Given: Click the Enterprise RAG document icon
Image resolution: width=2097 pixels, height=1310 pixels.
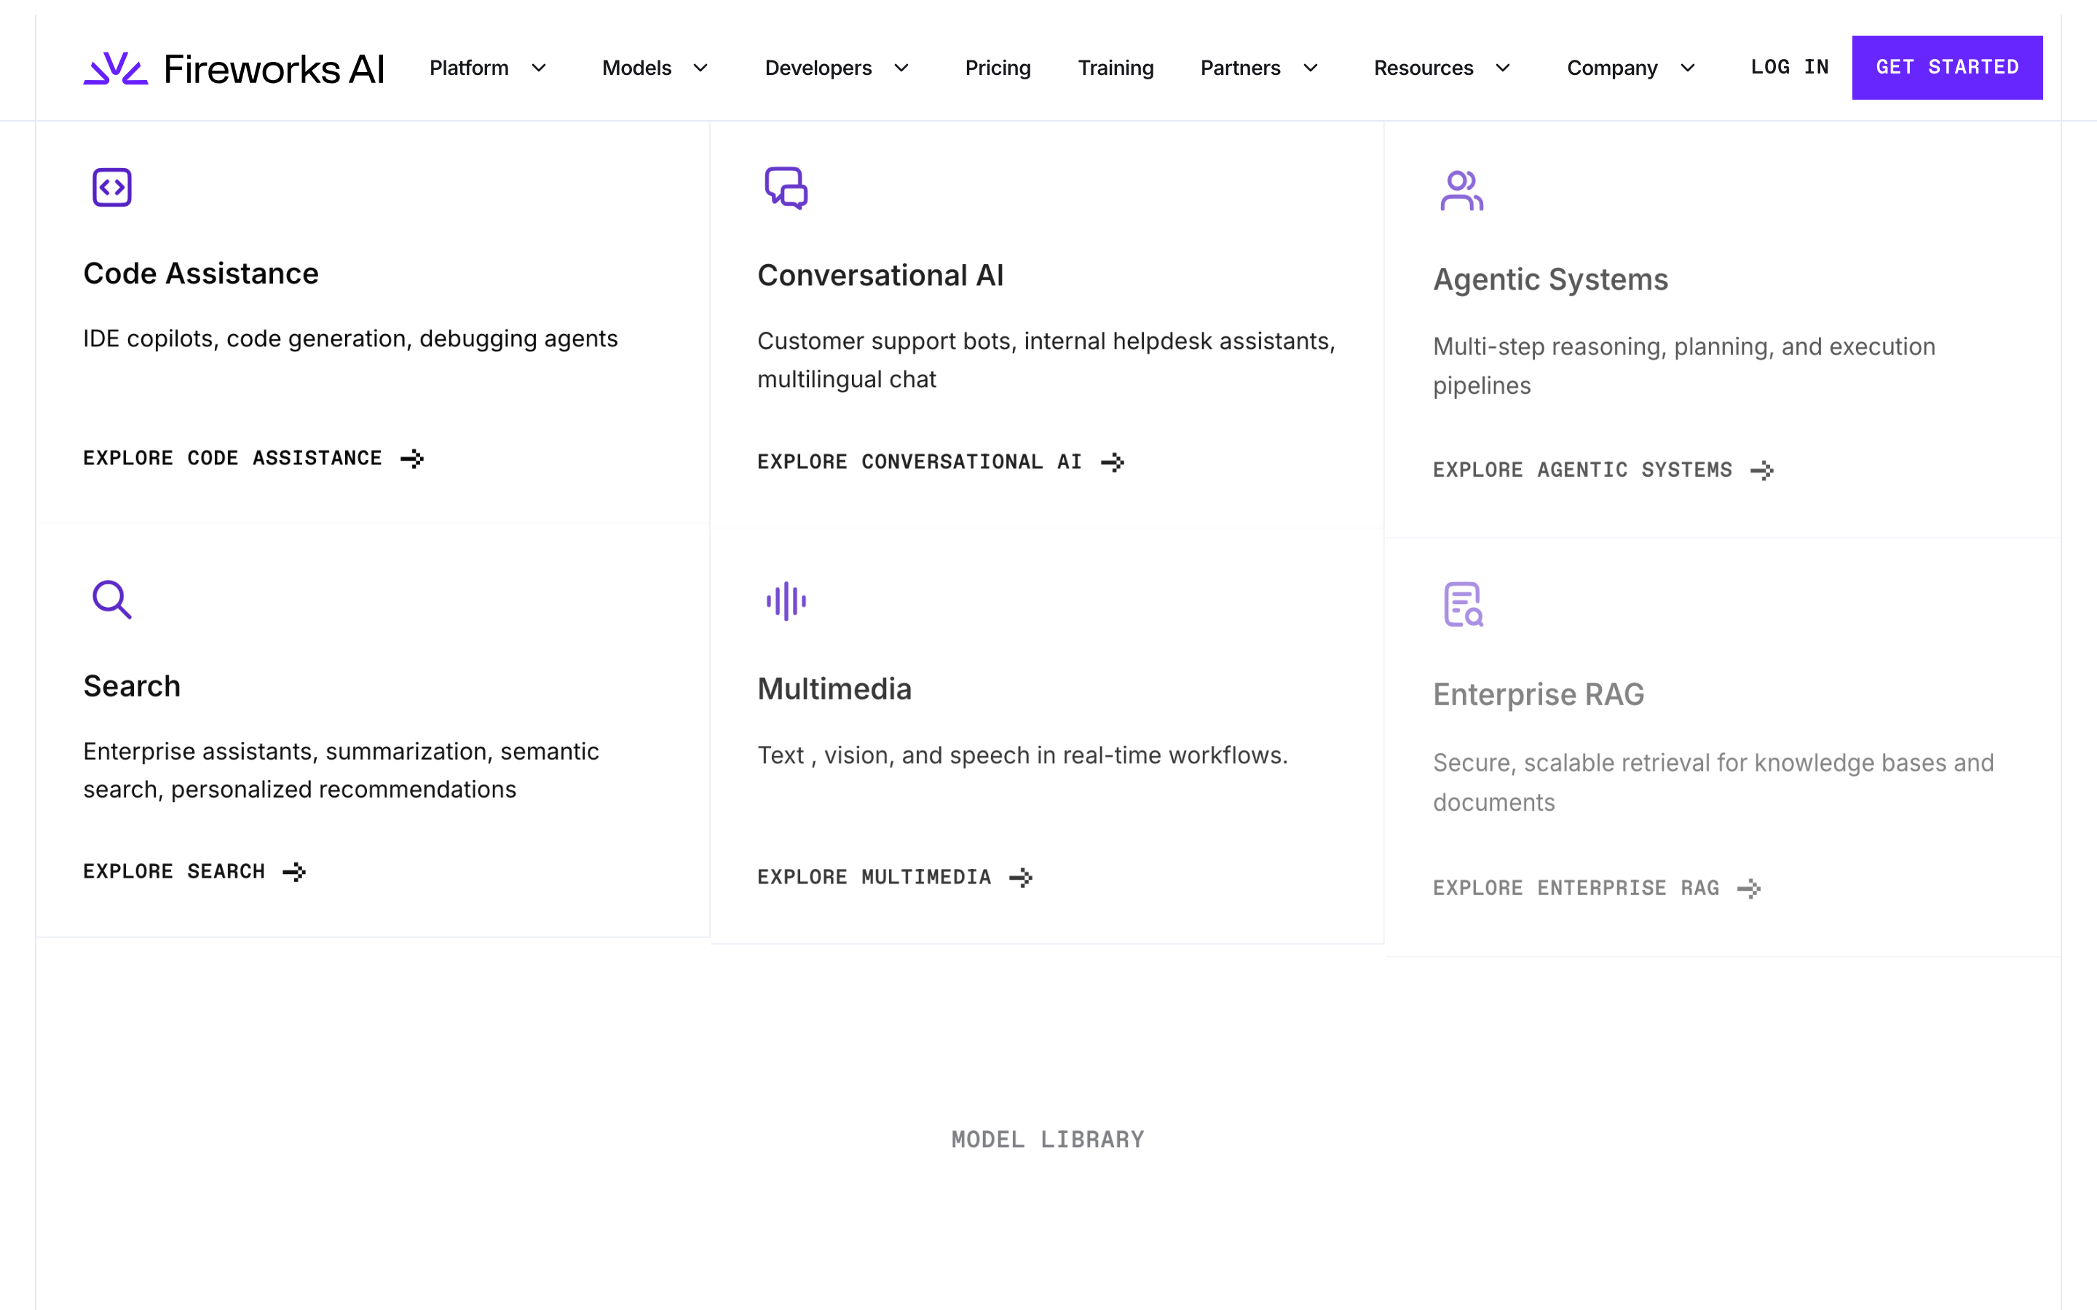Looking at the screenshot, I should point(1463,604).
